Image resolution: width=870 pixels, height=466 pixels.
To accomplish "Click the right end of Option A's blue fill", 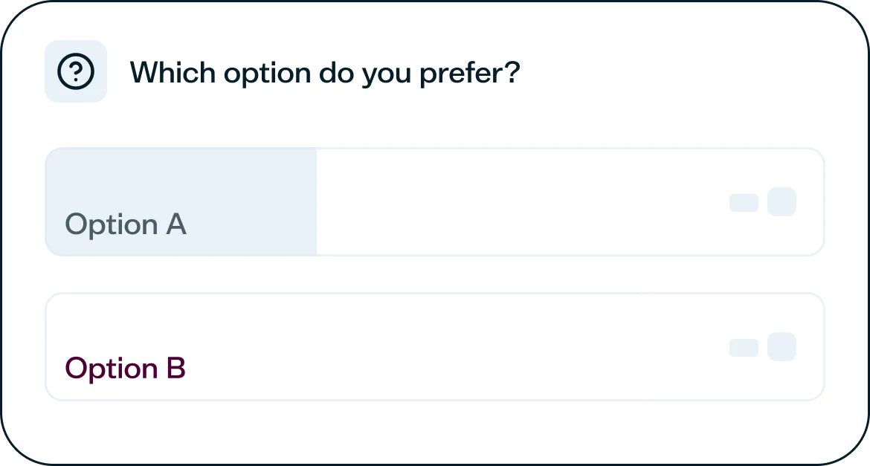I will [x=311, y=202].
